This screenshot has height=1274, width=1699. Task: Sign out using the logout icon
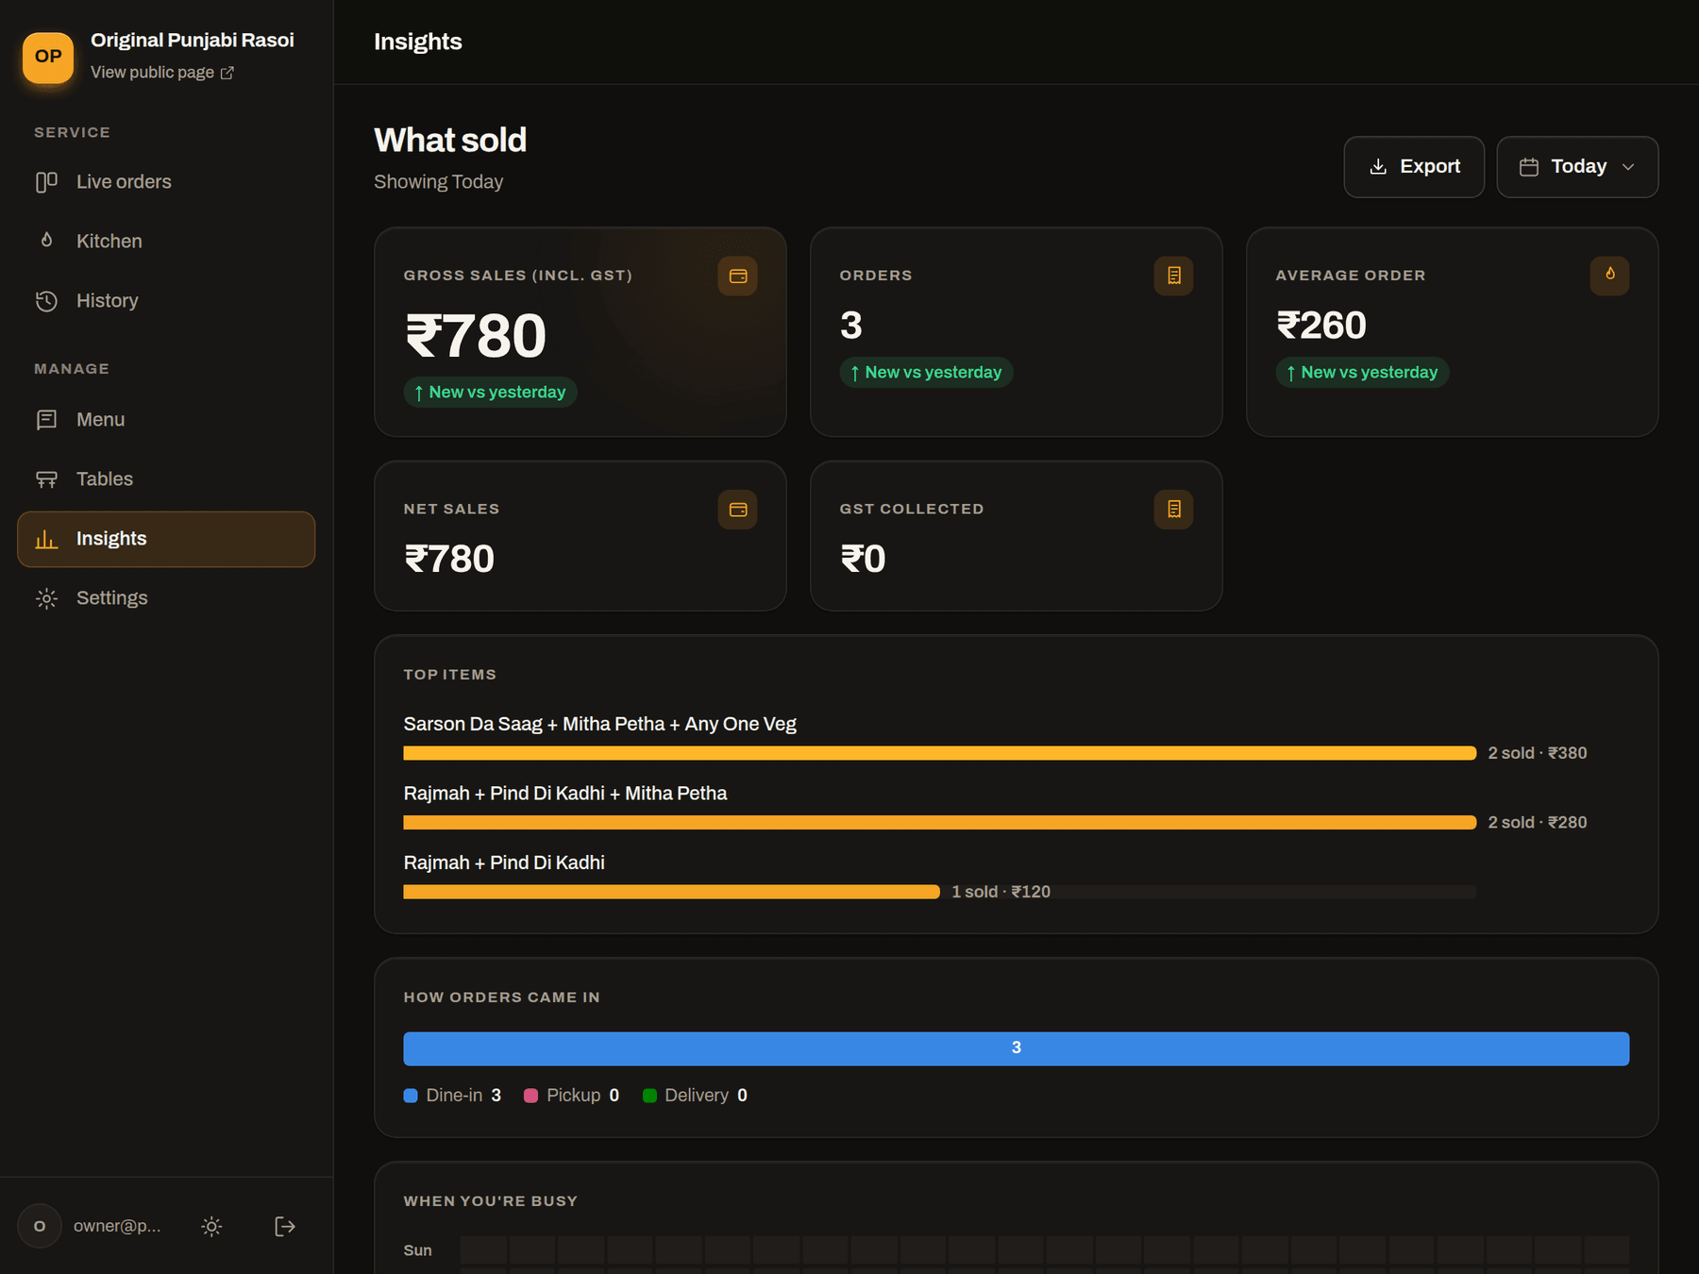point(285,1226)
